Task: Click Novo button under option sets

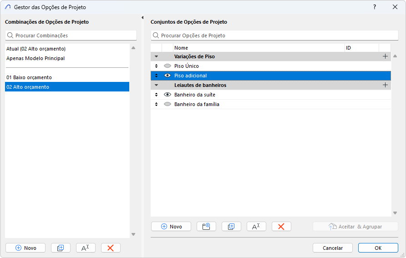Action: coord(171,227)
